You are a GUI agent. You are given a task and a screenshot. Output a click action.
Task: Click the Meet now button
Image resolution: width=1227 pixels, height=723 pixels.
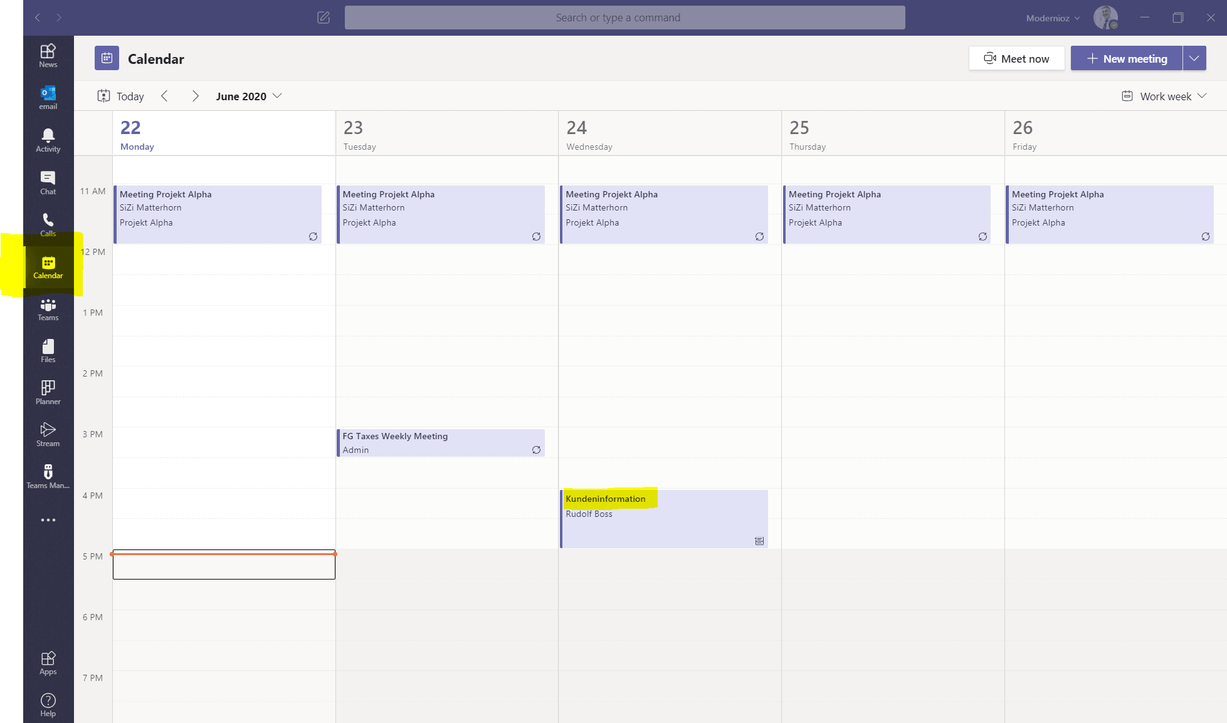click(1016, 58)
